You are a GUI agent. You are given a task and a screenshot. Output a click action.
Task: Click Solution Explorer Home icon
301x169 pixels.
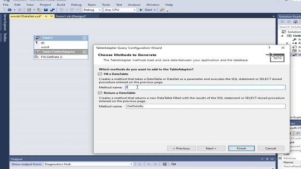[x=295, y=22]
